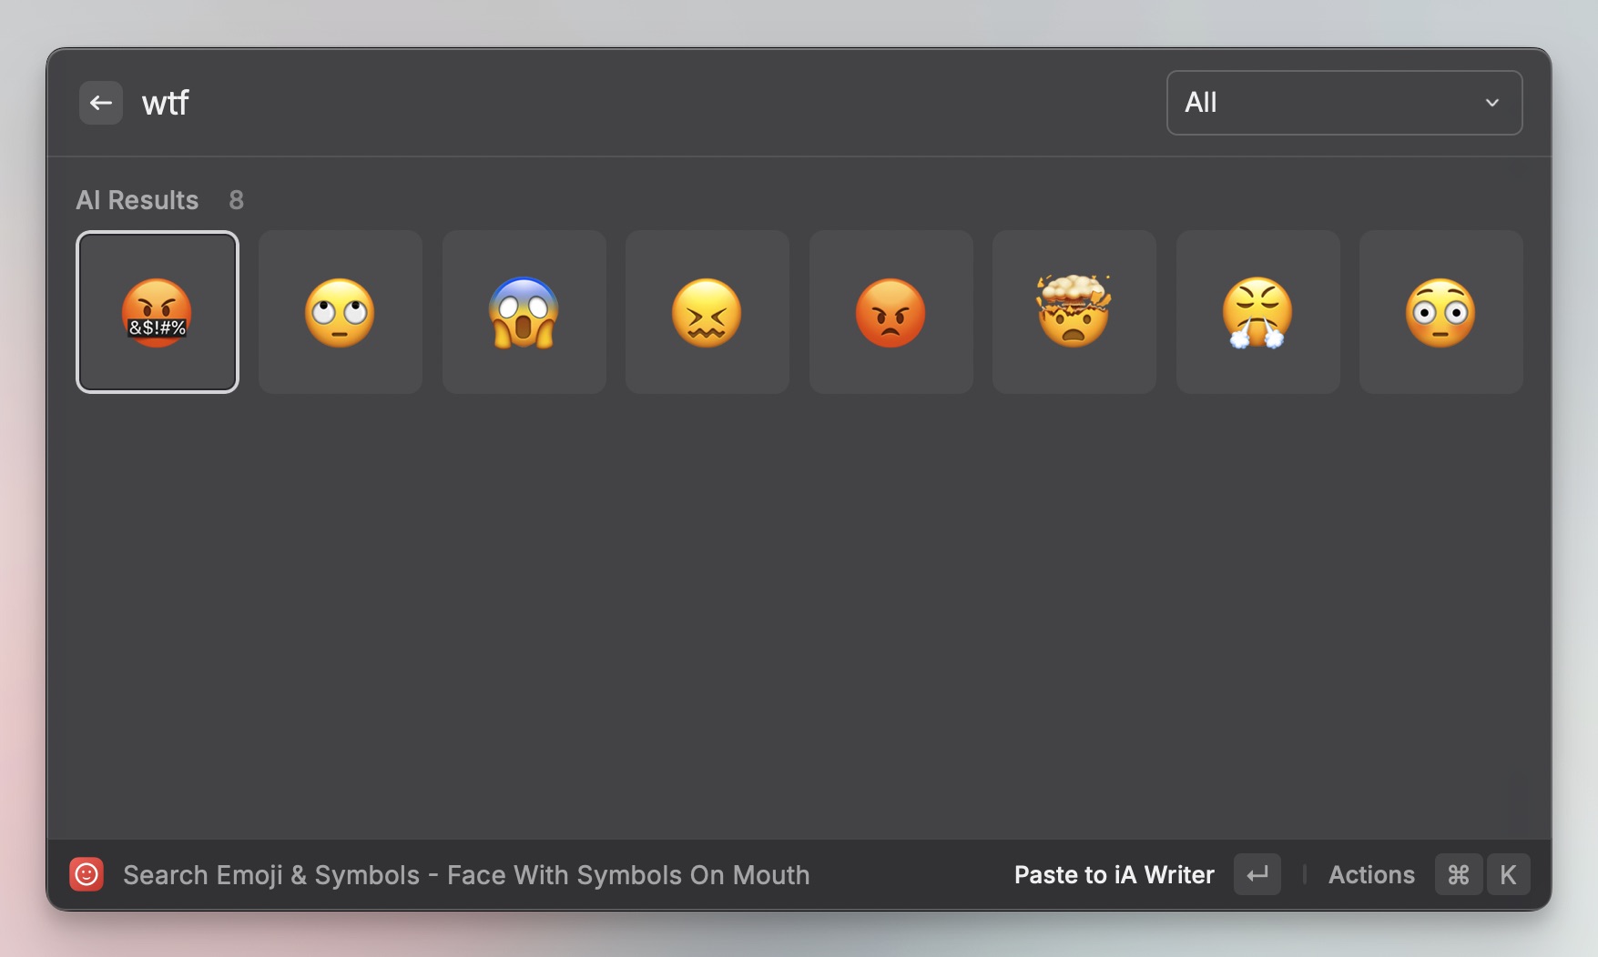Choose the face with steam from nose
The height and width of the screenshot is (957, 1598).
click(x=1258, y=312)
